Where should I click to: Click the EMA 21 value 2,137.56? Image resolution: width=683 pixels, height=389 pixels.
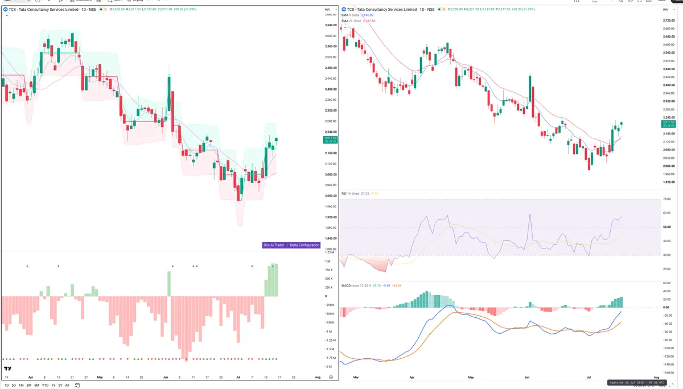click(369, 21)
